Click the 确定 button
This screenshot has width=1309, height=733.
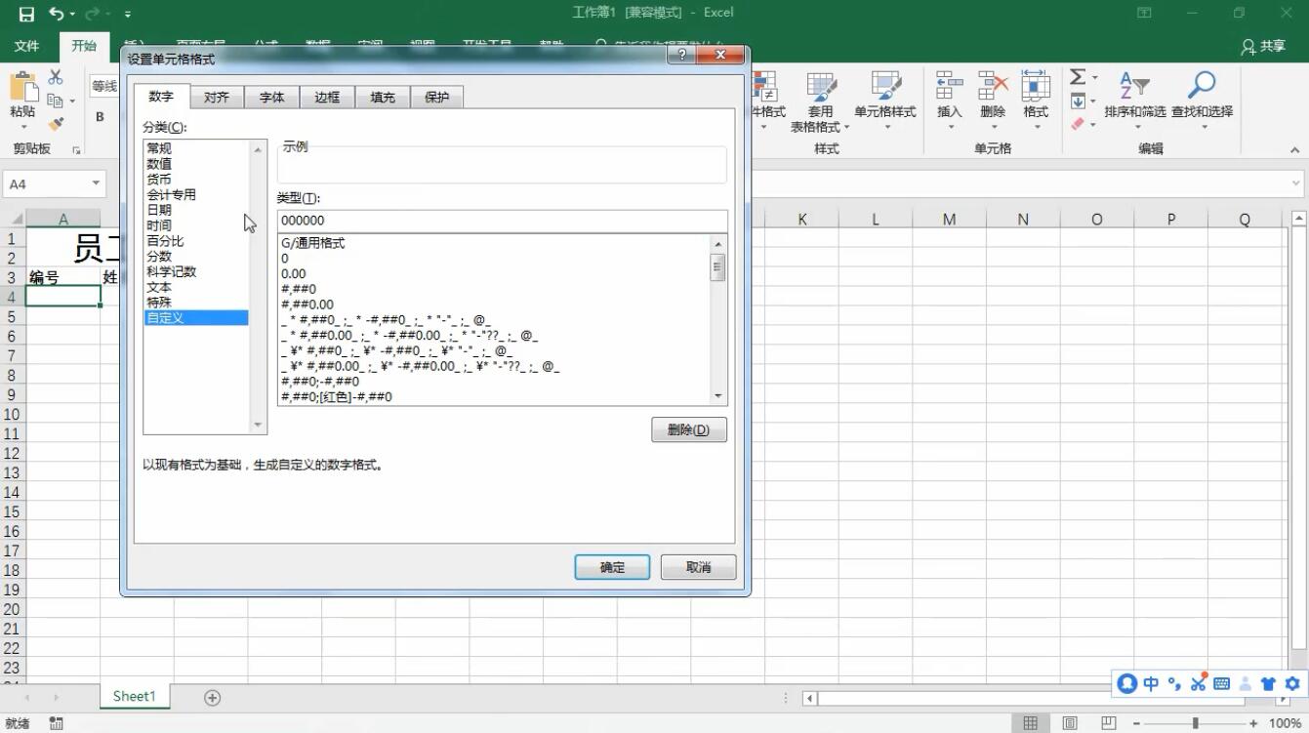tap(612, 567)
